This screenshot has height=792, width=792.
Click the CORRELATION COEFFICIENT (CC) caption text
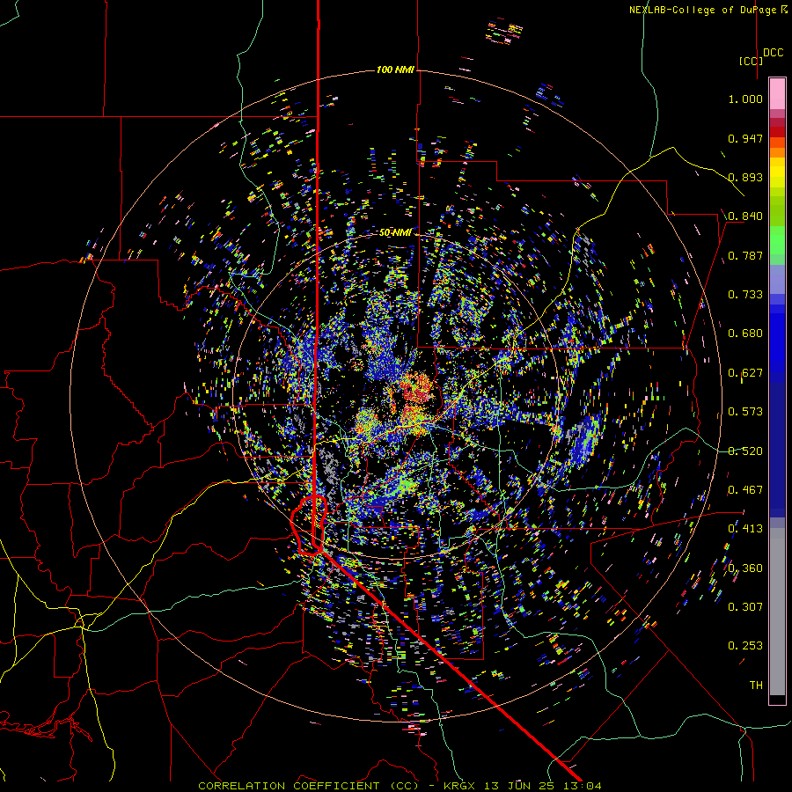(309, 786)
